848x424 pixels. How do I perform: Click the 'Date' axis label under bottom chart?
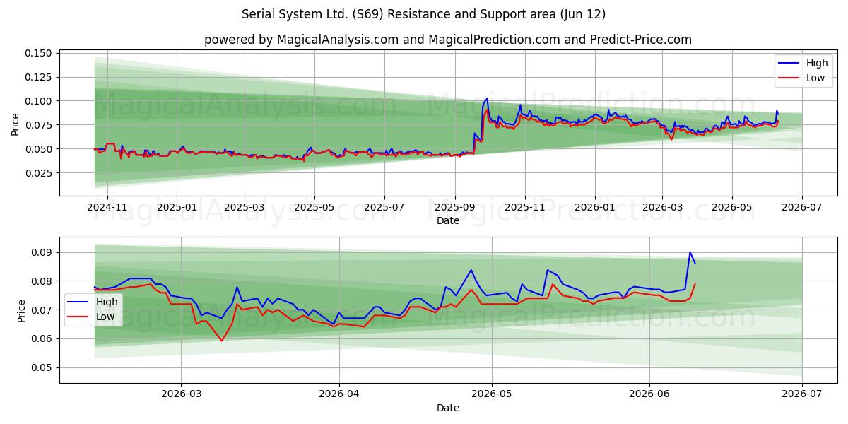point(448,408)
